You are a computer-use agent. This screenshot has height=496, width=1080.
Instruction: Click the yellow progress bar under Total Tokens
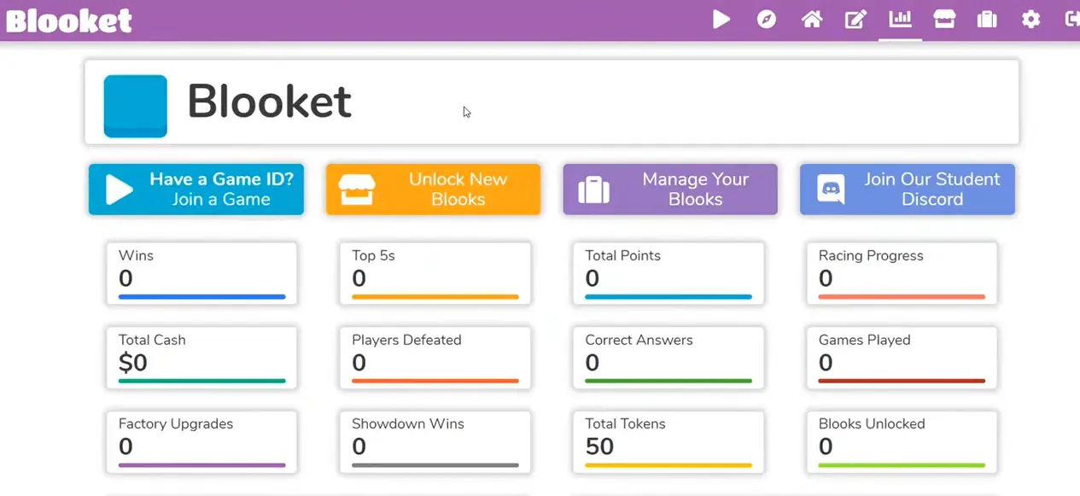[x=668, y=465]
